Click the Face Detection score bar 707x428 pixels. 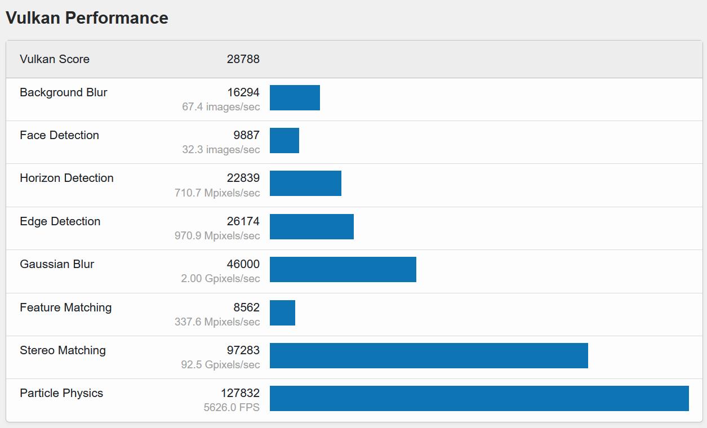284,141
